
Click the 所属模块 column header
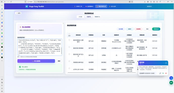click(91, 35)
